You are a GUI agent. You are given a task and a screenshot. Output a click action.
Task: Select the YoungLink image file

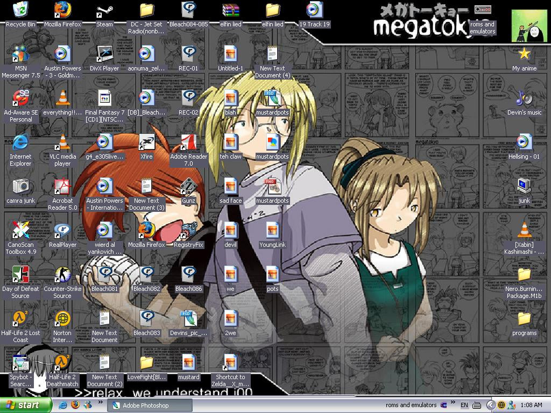tap(272, 230)
